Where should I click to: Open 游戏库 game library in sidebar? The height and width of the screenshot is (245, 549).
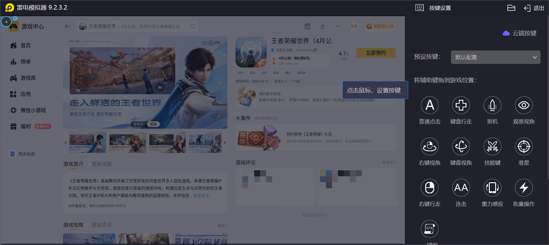pos(23,78)
